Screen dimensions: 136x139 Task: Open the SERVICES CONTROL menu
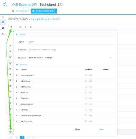(x=44, y=11)
